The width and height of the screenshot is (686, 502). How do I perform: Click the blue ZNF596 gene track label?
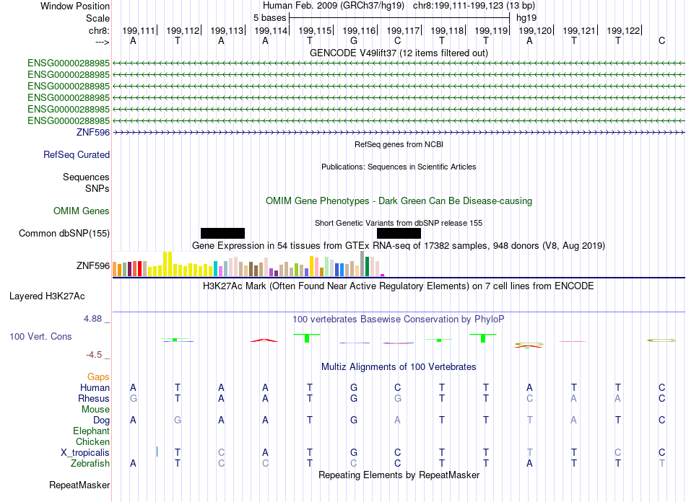[93, 133]
